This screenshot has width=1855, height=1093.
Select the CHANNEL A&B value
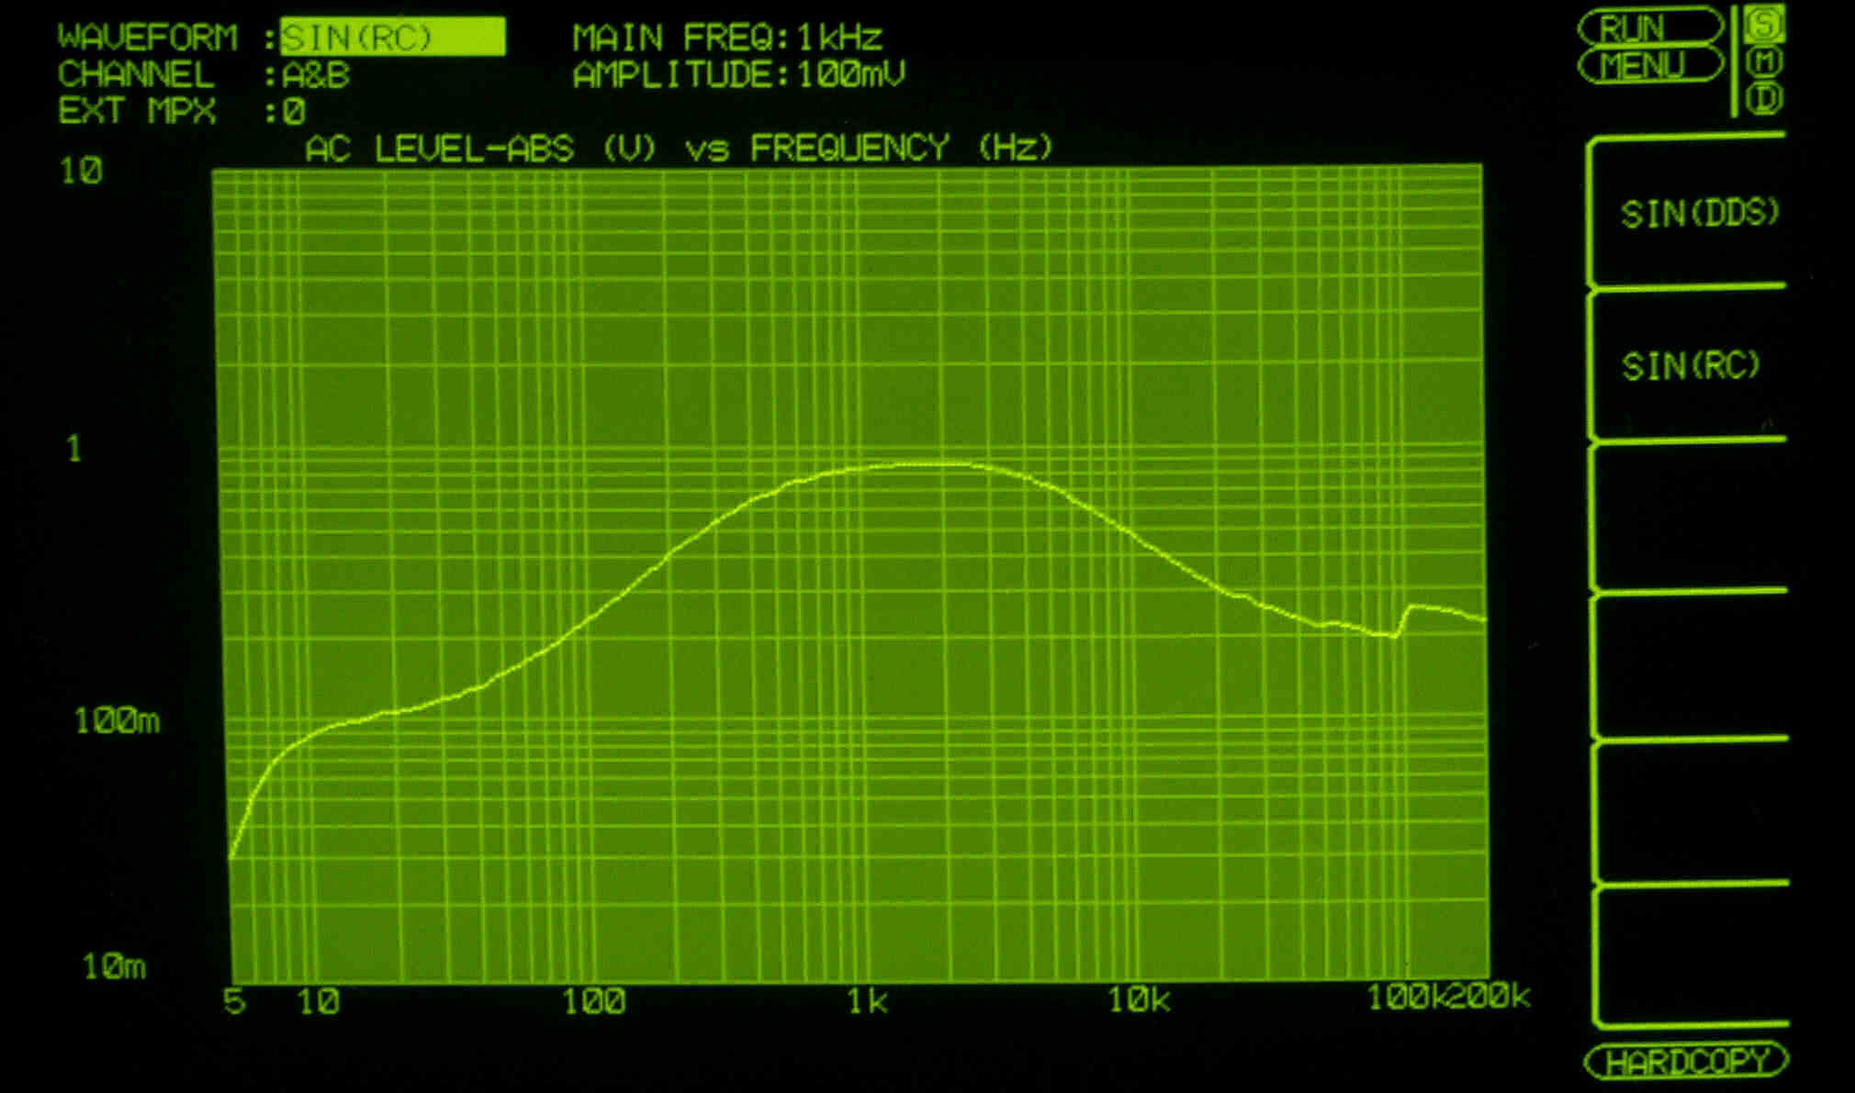(316, 75)
